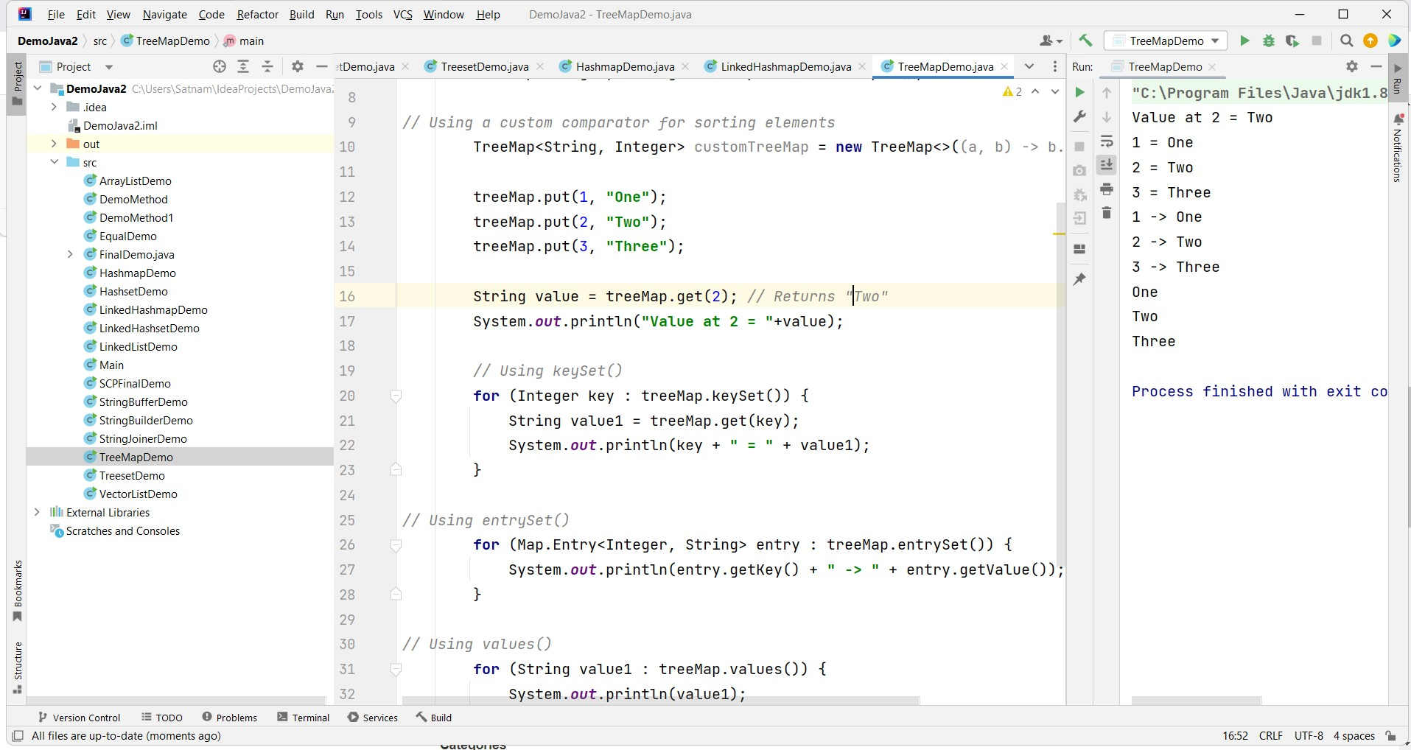The height and width of the screenshot is (750, 1411).
Task: Expand all in Project panel toolbar
Action: point(243,67)
